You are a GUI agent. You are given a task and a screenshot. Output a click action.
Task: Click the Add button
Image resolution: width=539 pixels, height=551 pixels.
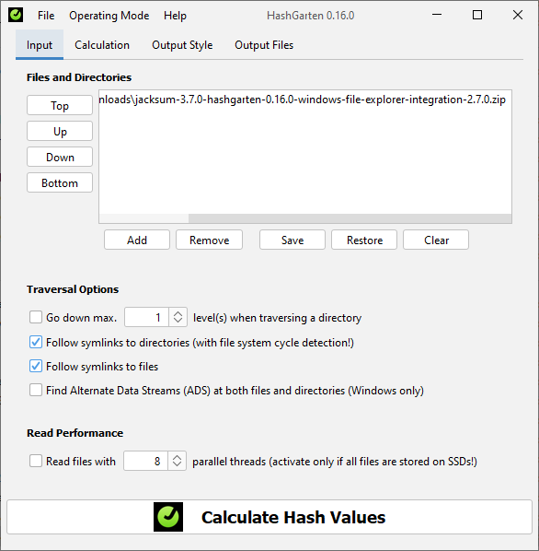tap(137, 240)
